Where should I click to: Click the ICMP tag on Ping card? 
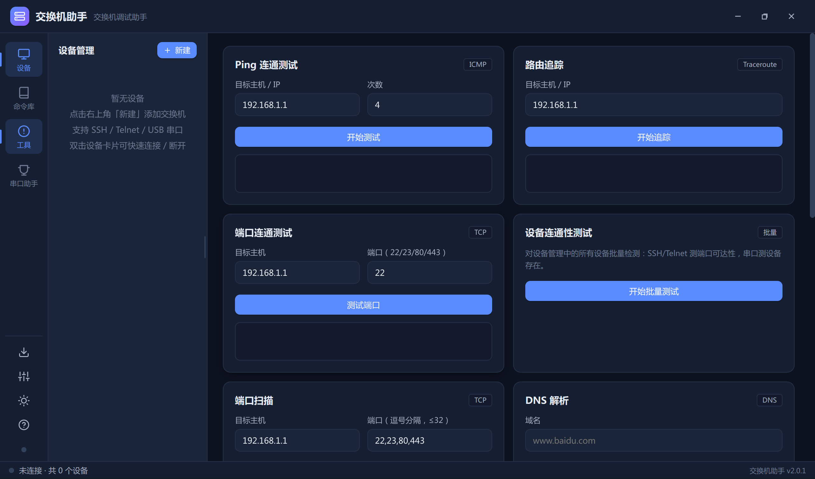(x=478, y=64)
